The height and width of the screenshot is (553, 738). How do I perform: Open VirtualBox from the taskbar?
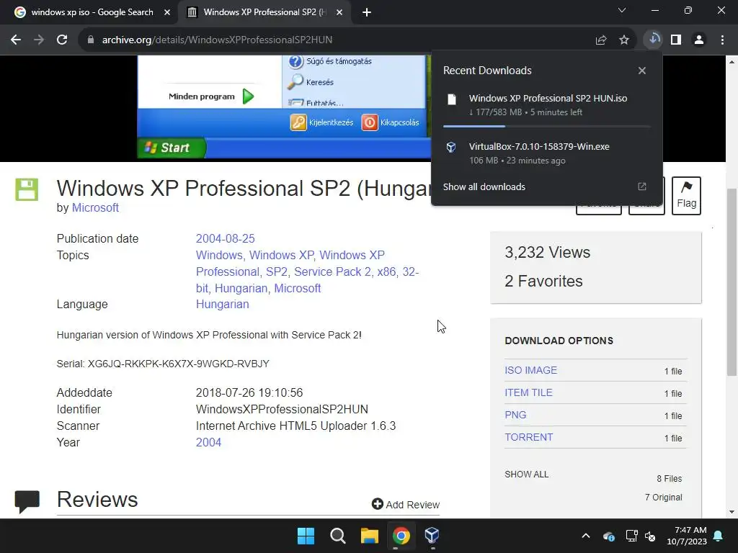(432, 536)
